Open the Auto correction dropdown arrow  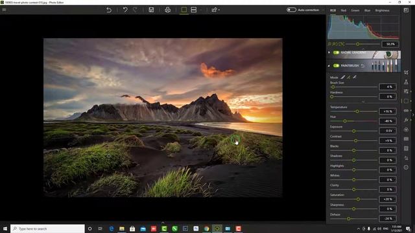pos(323,10)
